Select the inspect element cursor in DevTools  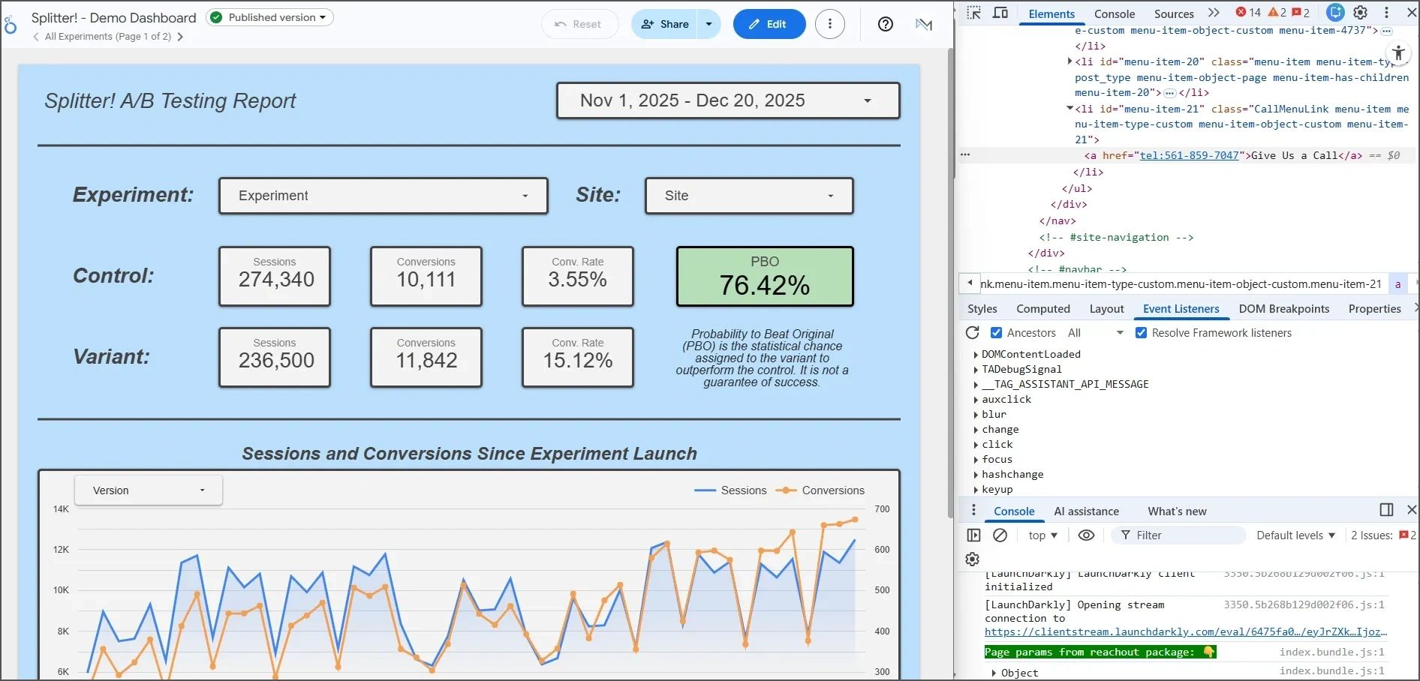point(973,13)
